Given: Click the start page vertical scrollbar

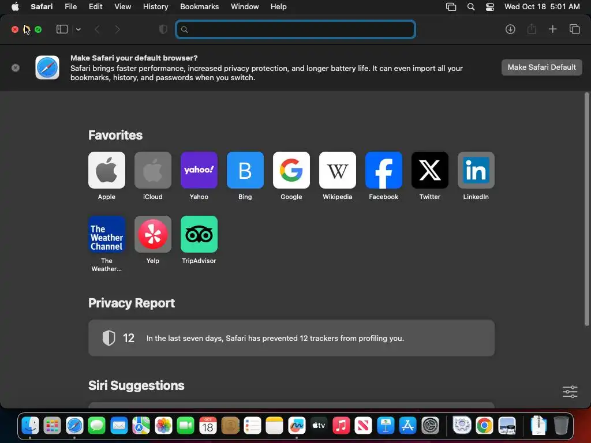Looking at the screenshot, I should click(586, 209).
